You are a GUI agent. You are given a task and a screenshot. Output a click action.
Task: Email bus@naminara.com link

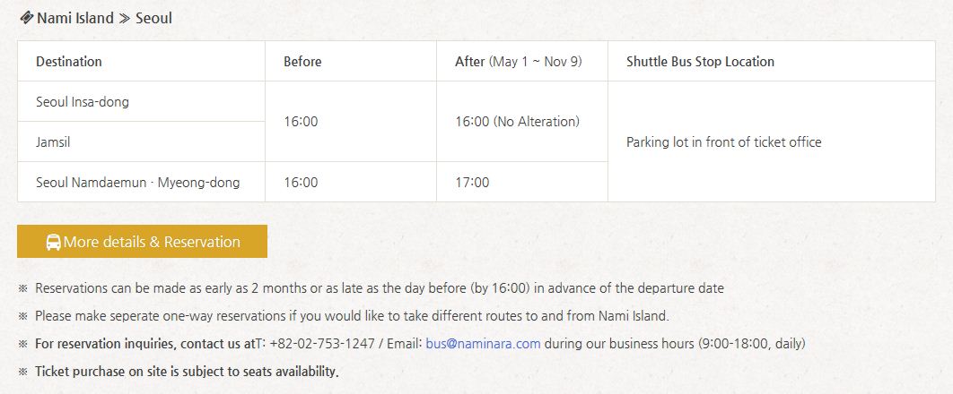pos(483,343)
